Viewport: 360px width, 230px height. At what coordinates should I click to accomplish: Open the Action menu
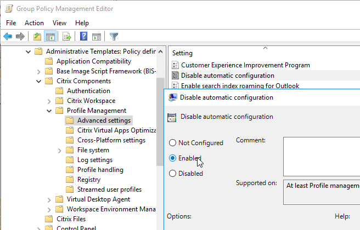click(x=34, y=23)
